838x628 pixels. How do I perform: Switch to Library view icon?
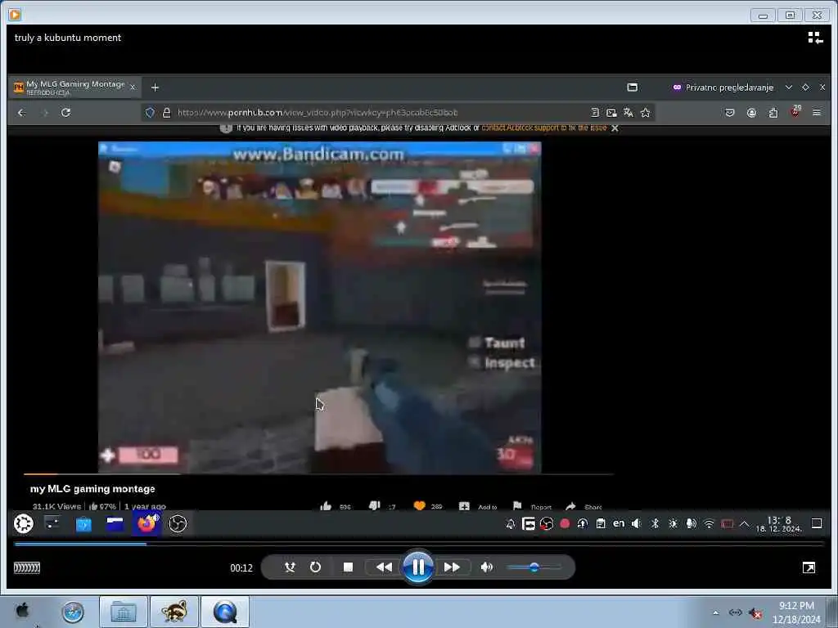[815, 38]
